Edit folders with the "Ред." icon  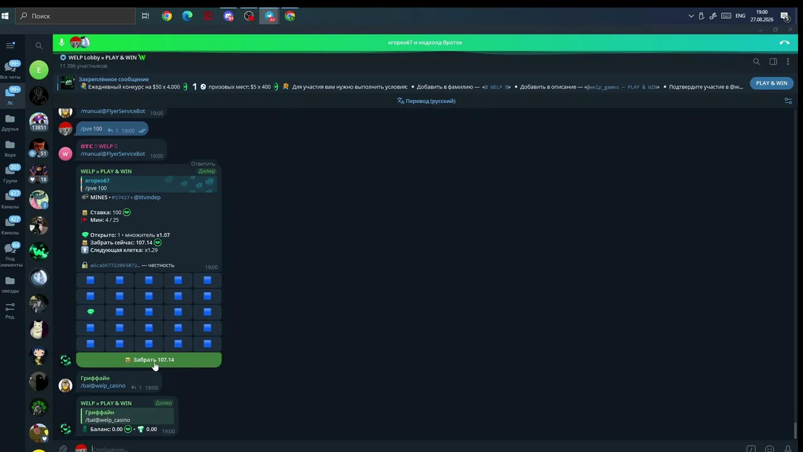[x=10, y=310]
